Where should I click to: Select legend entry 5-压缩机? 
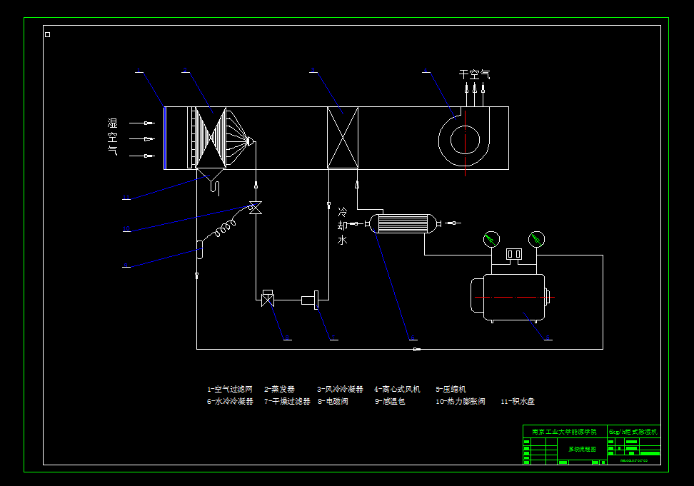coord(451,389)
